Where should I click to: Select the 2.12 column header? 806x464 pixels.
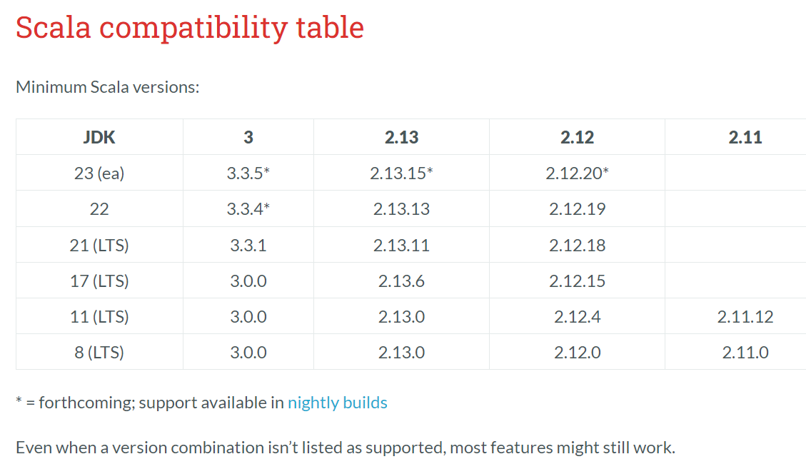click(577, 137)
